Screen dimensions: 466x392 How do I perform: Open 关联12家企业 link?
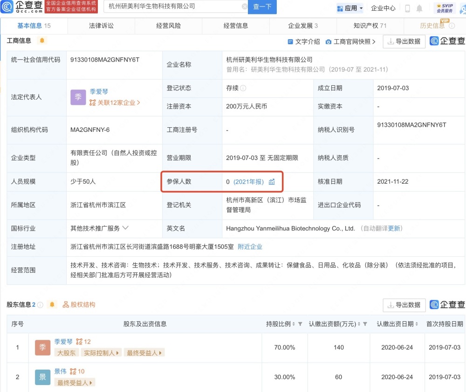click(x=115, y=103)
